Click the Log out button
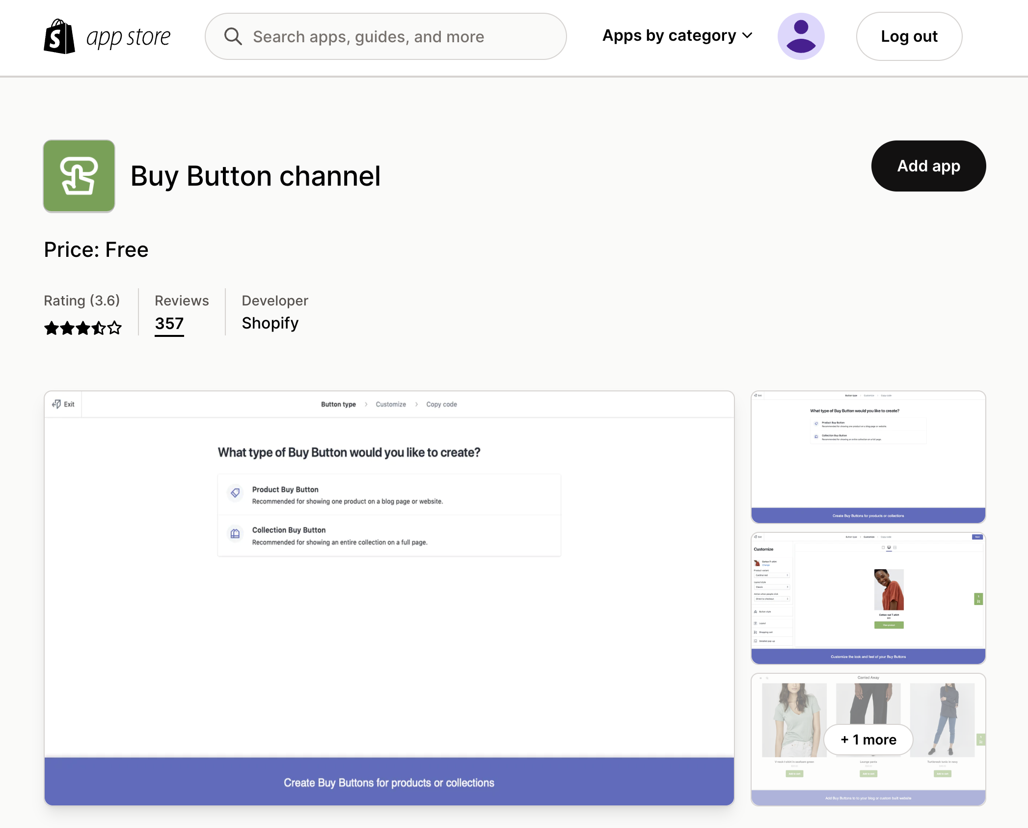Screen dimensions: 1028x828 pos(909,36)
